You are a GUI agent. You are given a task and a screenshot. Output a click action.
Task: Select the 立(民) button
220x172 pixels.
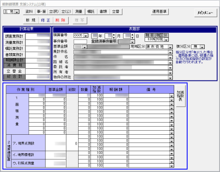54,12
